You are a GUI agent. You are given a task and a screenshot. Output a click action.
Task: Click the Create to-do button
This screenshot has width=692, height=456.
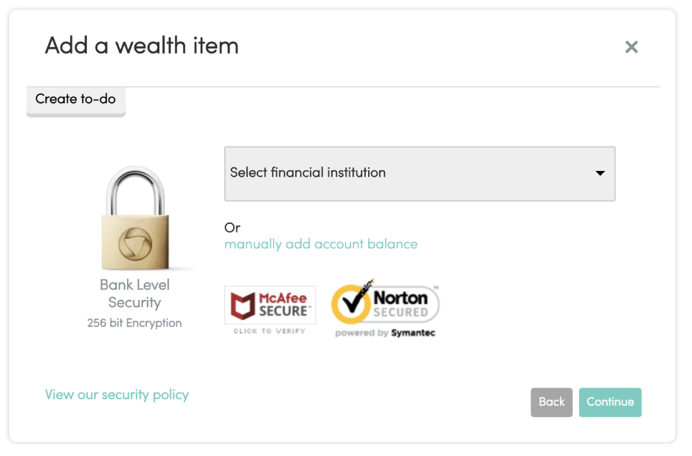(x=76, y=102)
